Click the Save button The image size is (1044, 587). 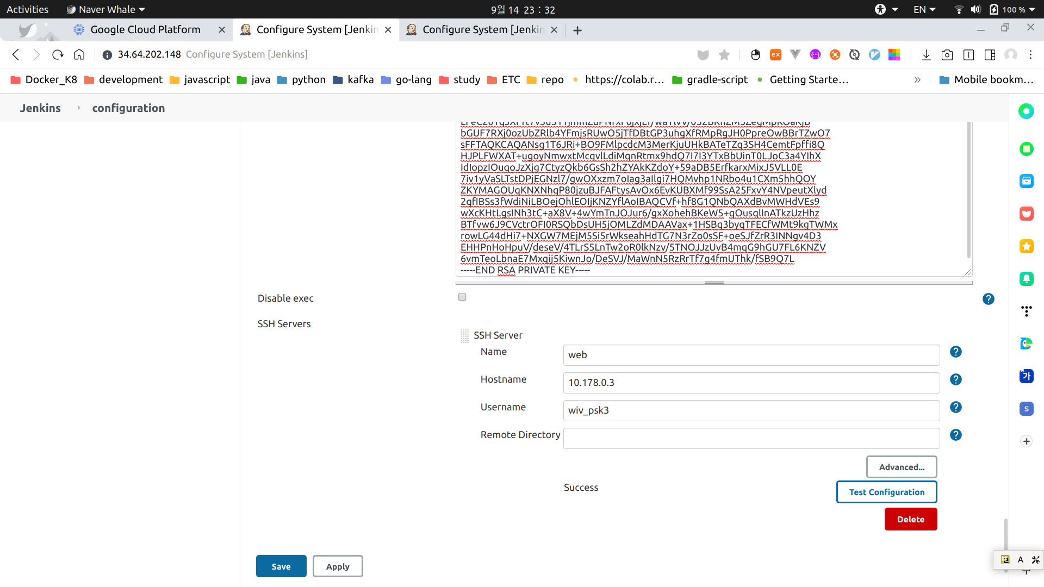(x=281, y=566)
